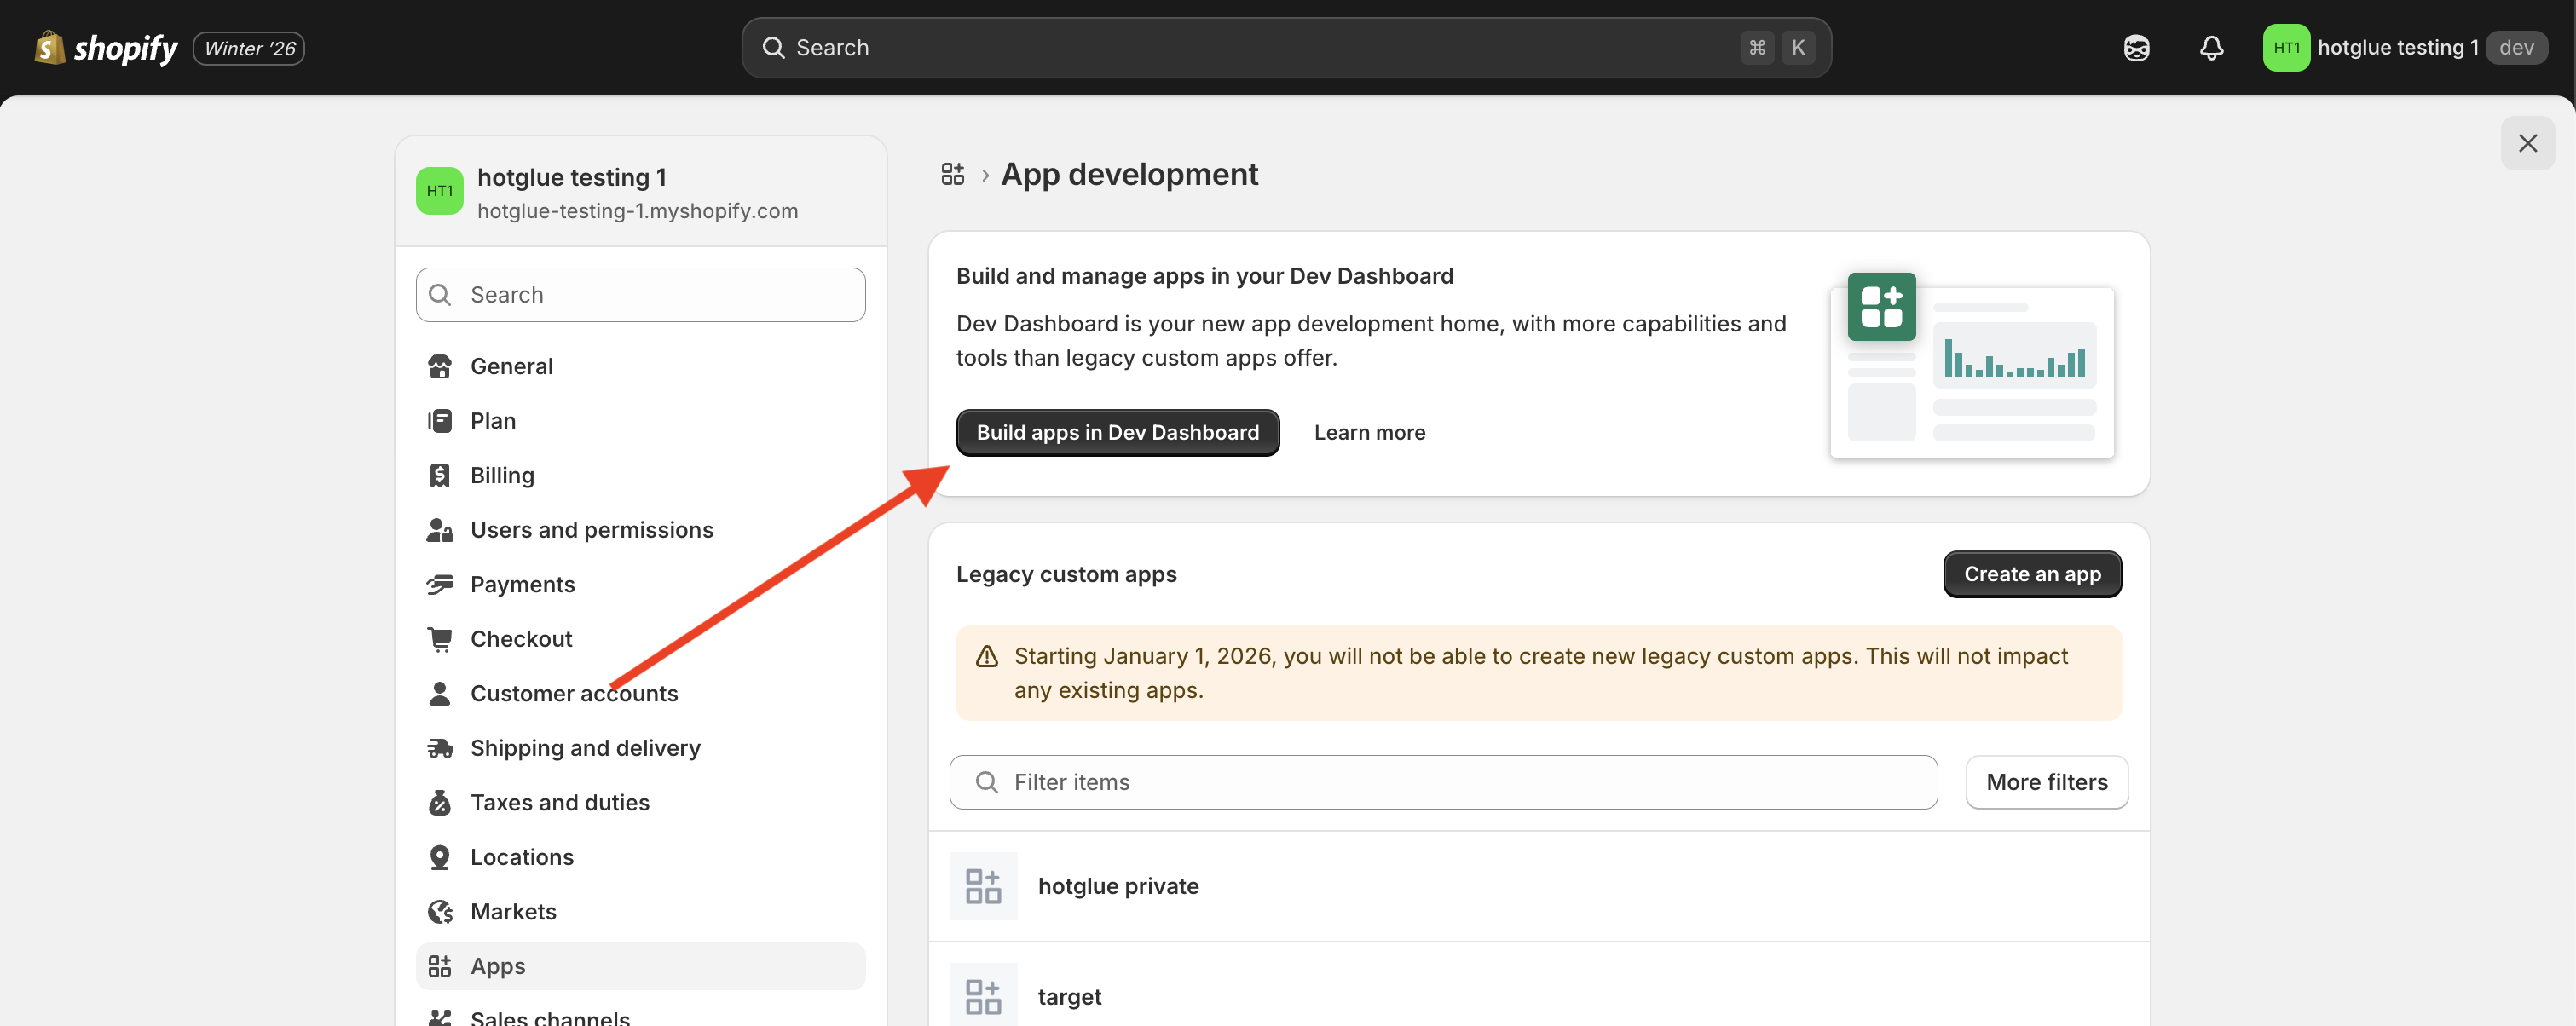This screenshot has width=2576, height=1026.
Task: Click the Dev Dashboard illustration
Action: (x=1971, y=366)
